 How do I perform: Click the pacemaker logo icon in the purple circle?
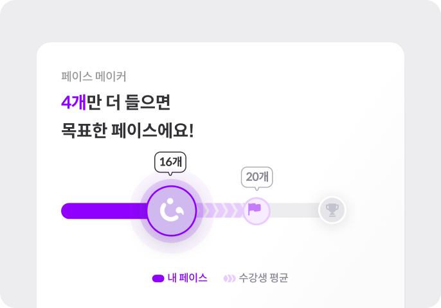[172, 210]
